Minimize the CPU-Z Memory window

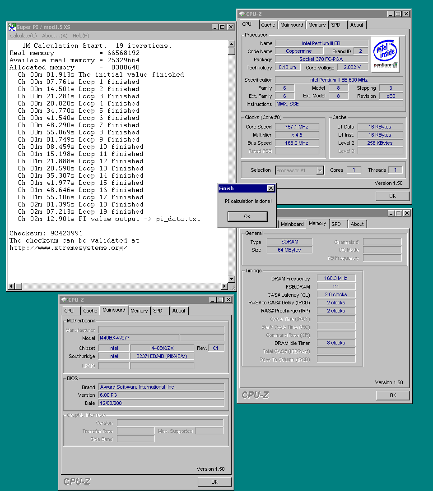[x=391, y=213]
